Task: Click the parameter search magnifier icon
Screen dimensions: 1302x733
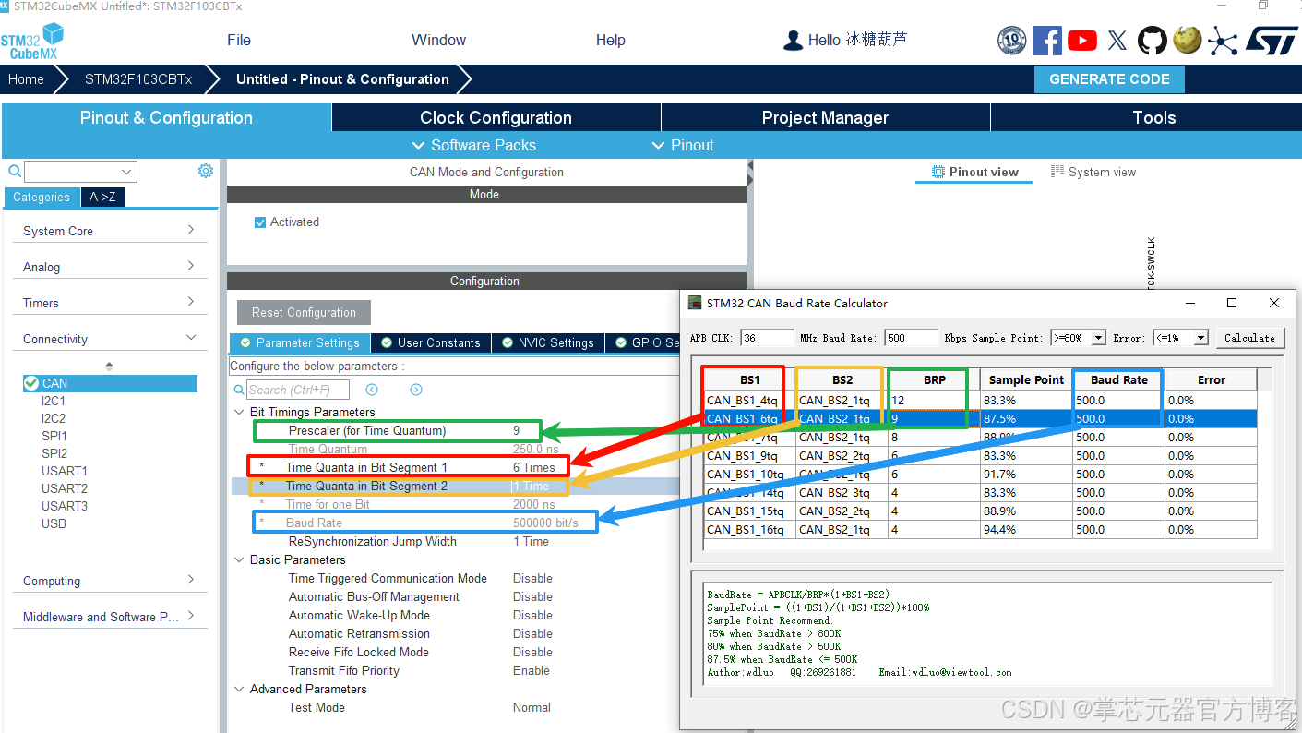Action: pos(239,391)
